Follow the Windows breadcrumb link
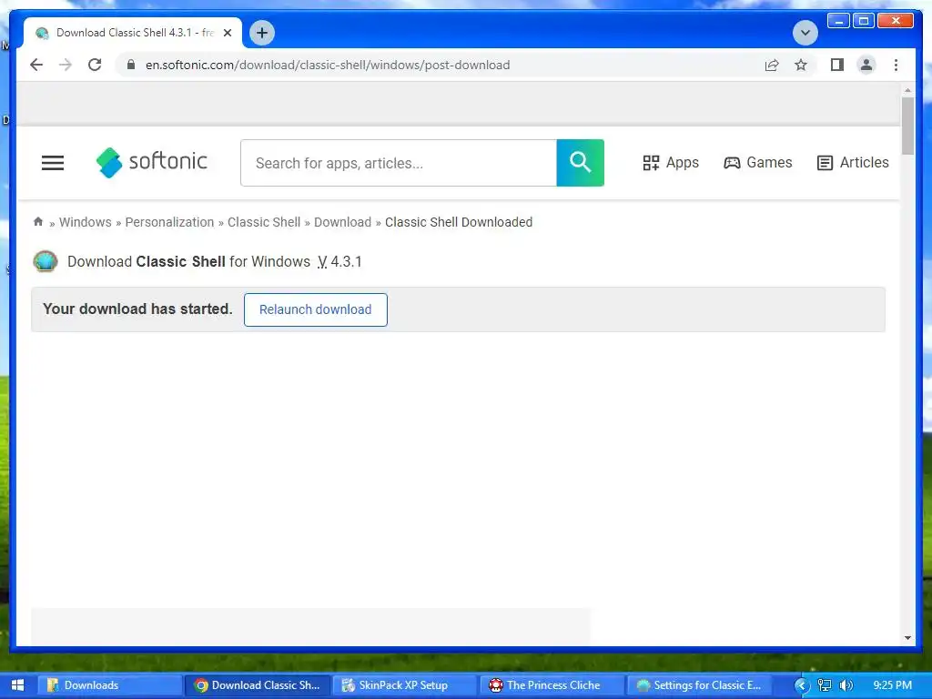 [x=85, y=222]
